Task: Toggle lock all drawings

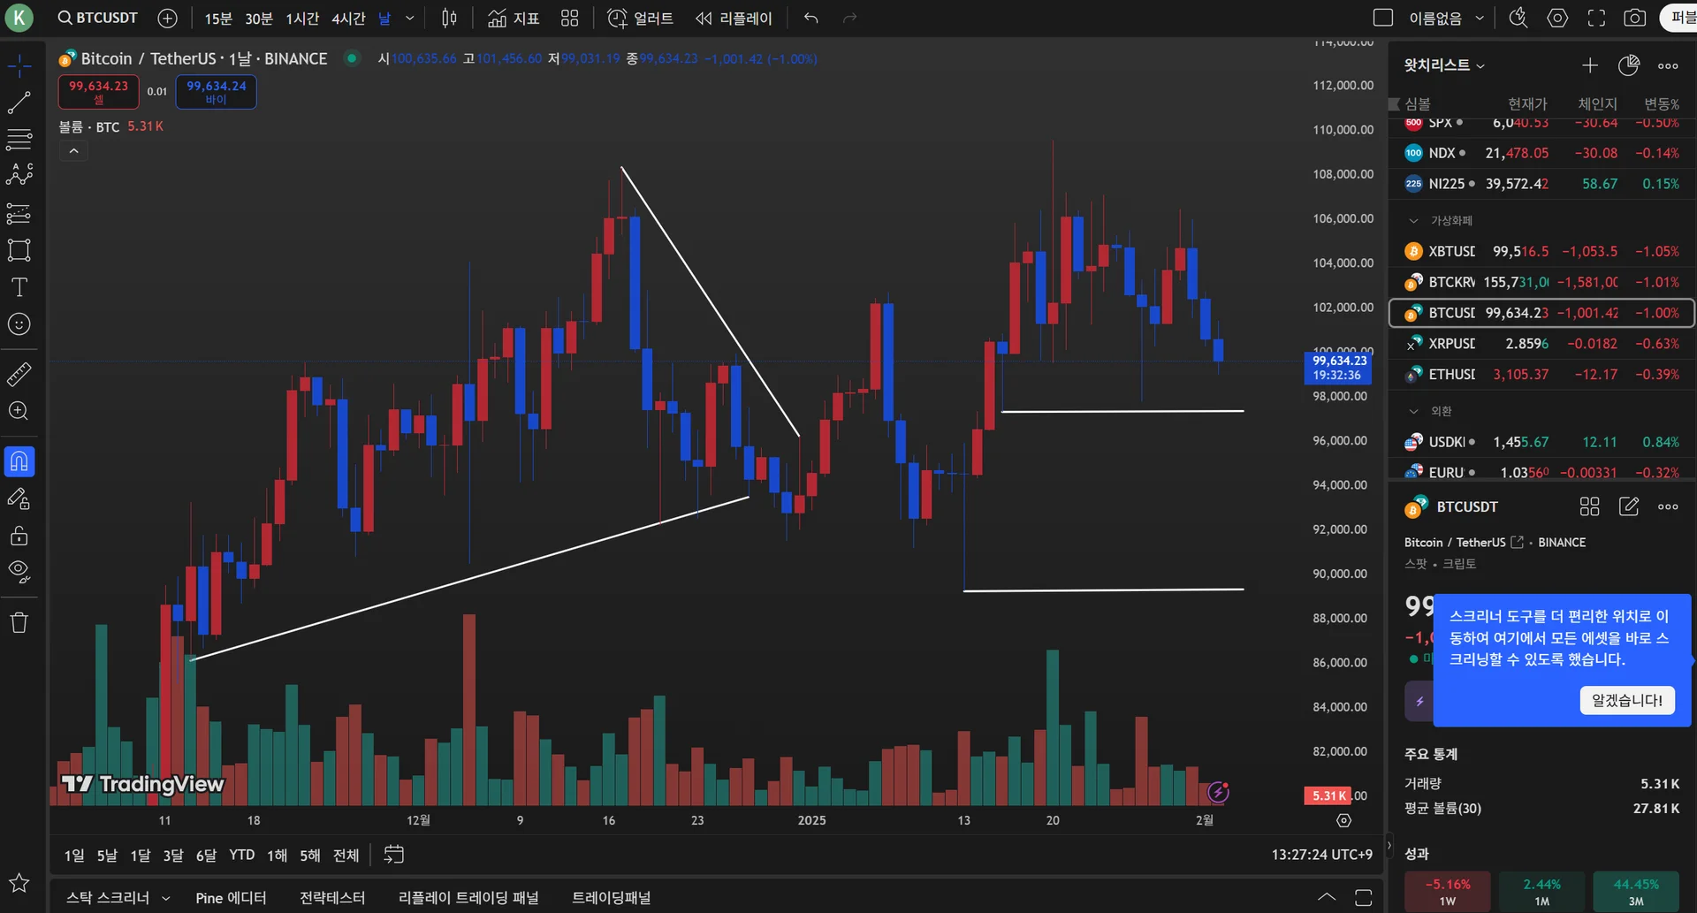Action: tap(19, 536)
